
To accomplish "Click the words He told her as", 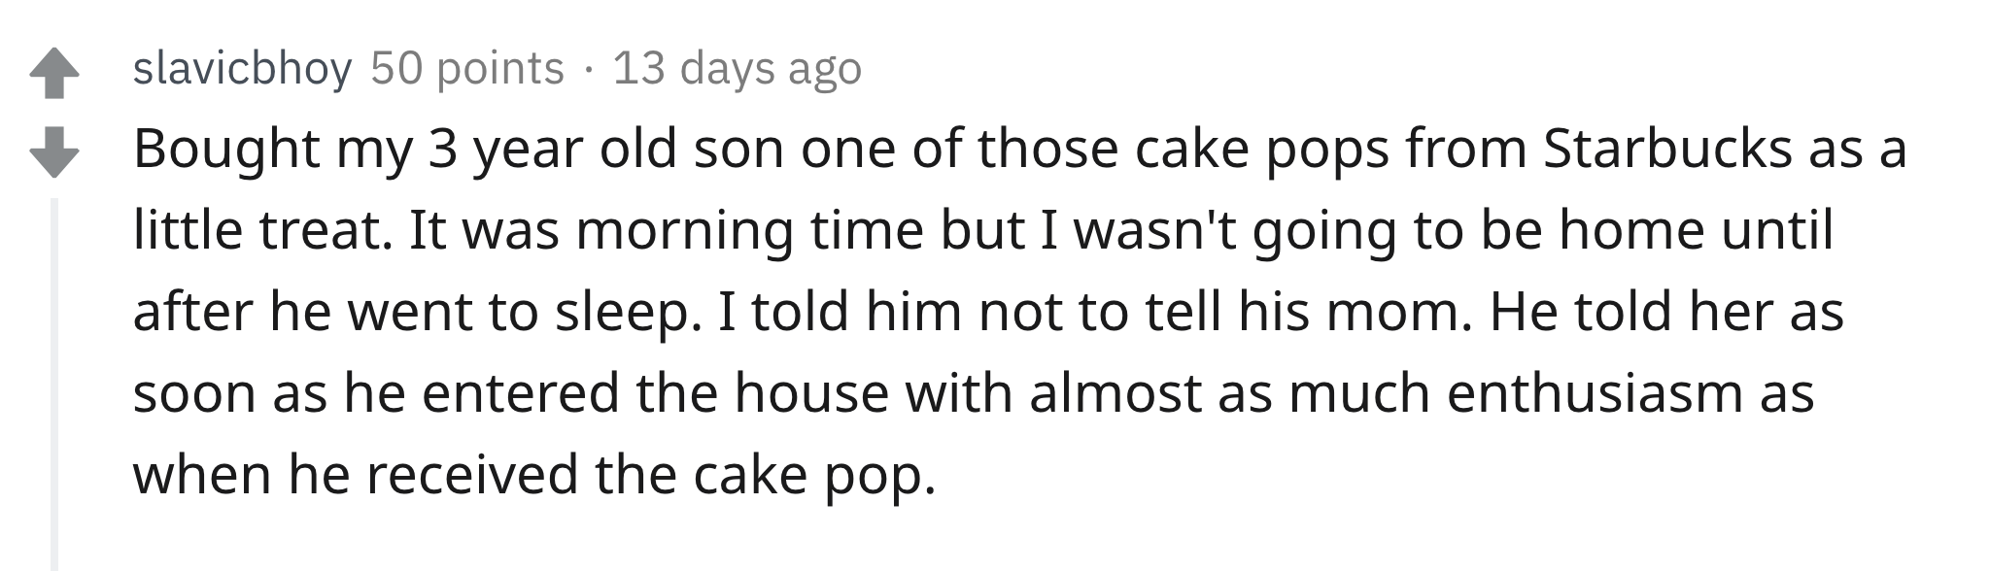I will click(1664, 313).
